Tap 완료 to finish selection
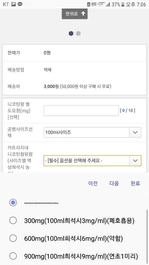The height and width of the screenshot is (265, 149). [x=135, y=183]
